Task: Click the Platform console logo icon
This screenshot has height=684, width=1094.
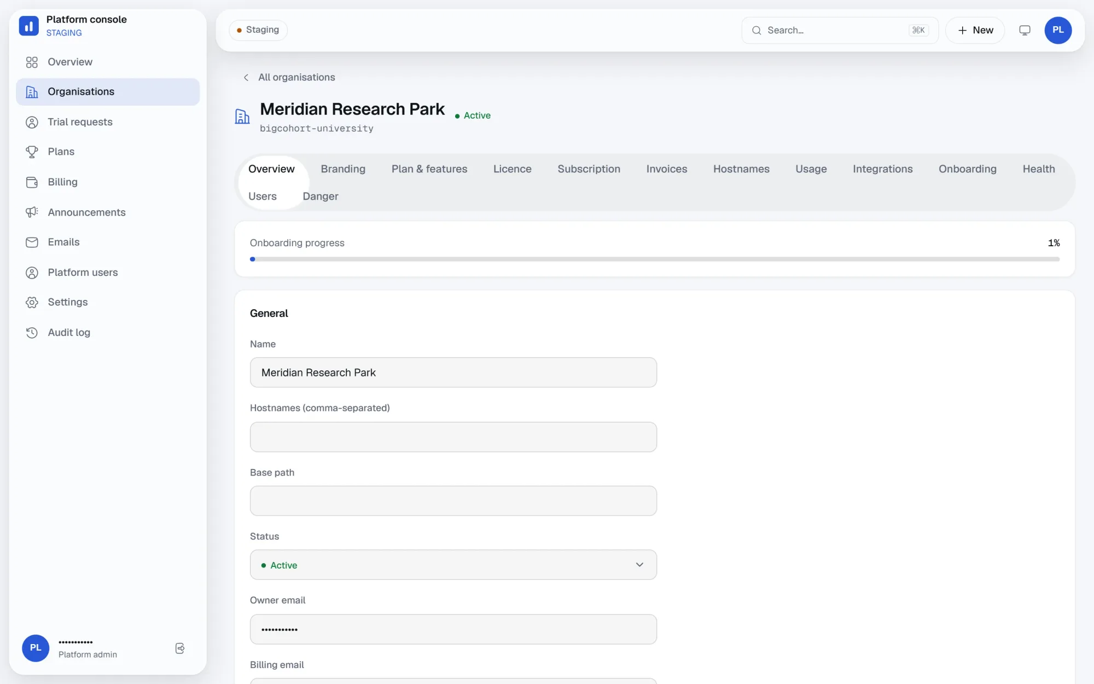Action: click(x=28, y=26)
